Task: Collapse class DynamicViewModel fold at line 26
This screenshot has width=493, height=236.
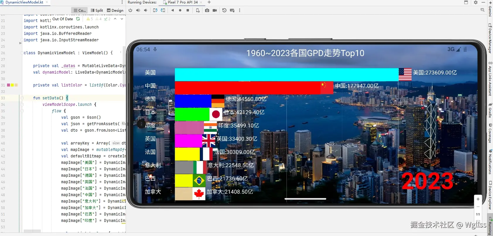Action: (x=22, y=53)
